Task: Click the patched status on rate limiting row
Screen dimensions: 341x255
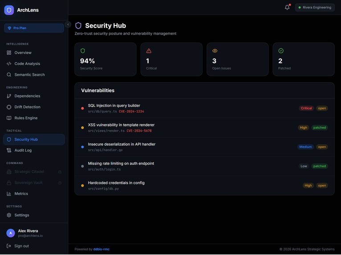Action: coord(320,166)
